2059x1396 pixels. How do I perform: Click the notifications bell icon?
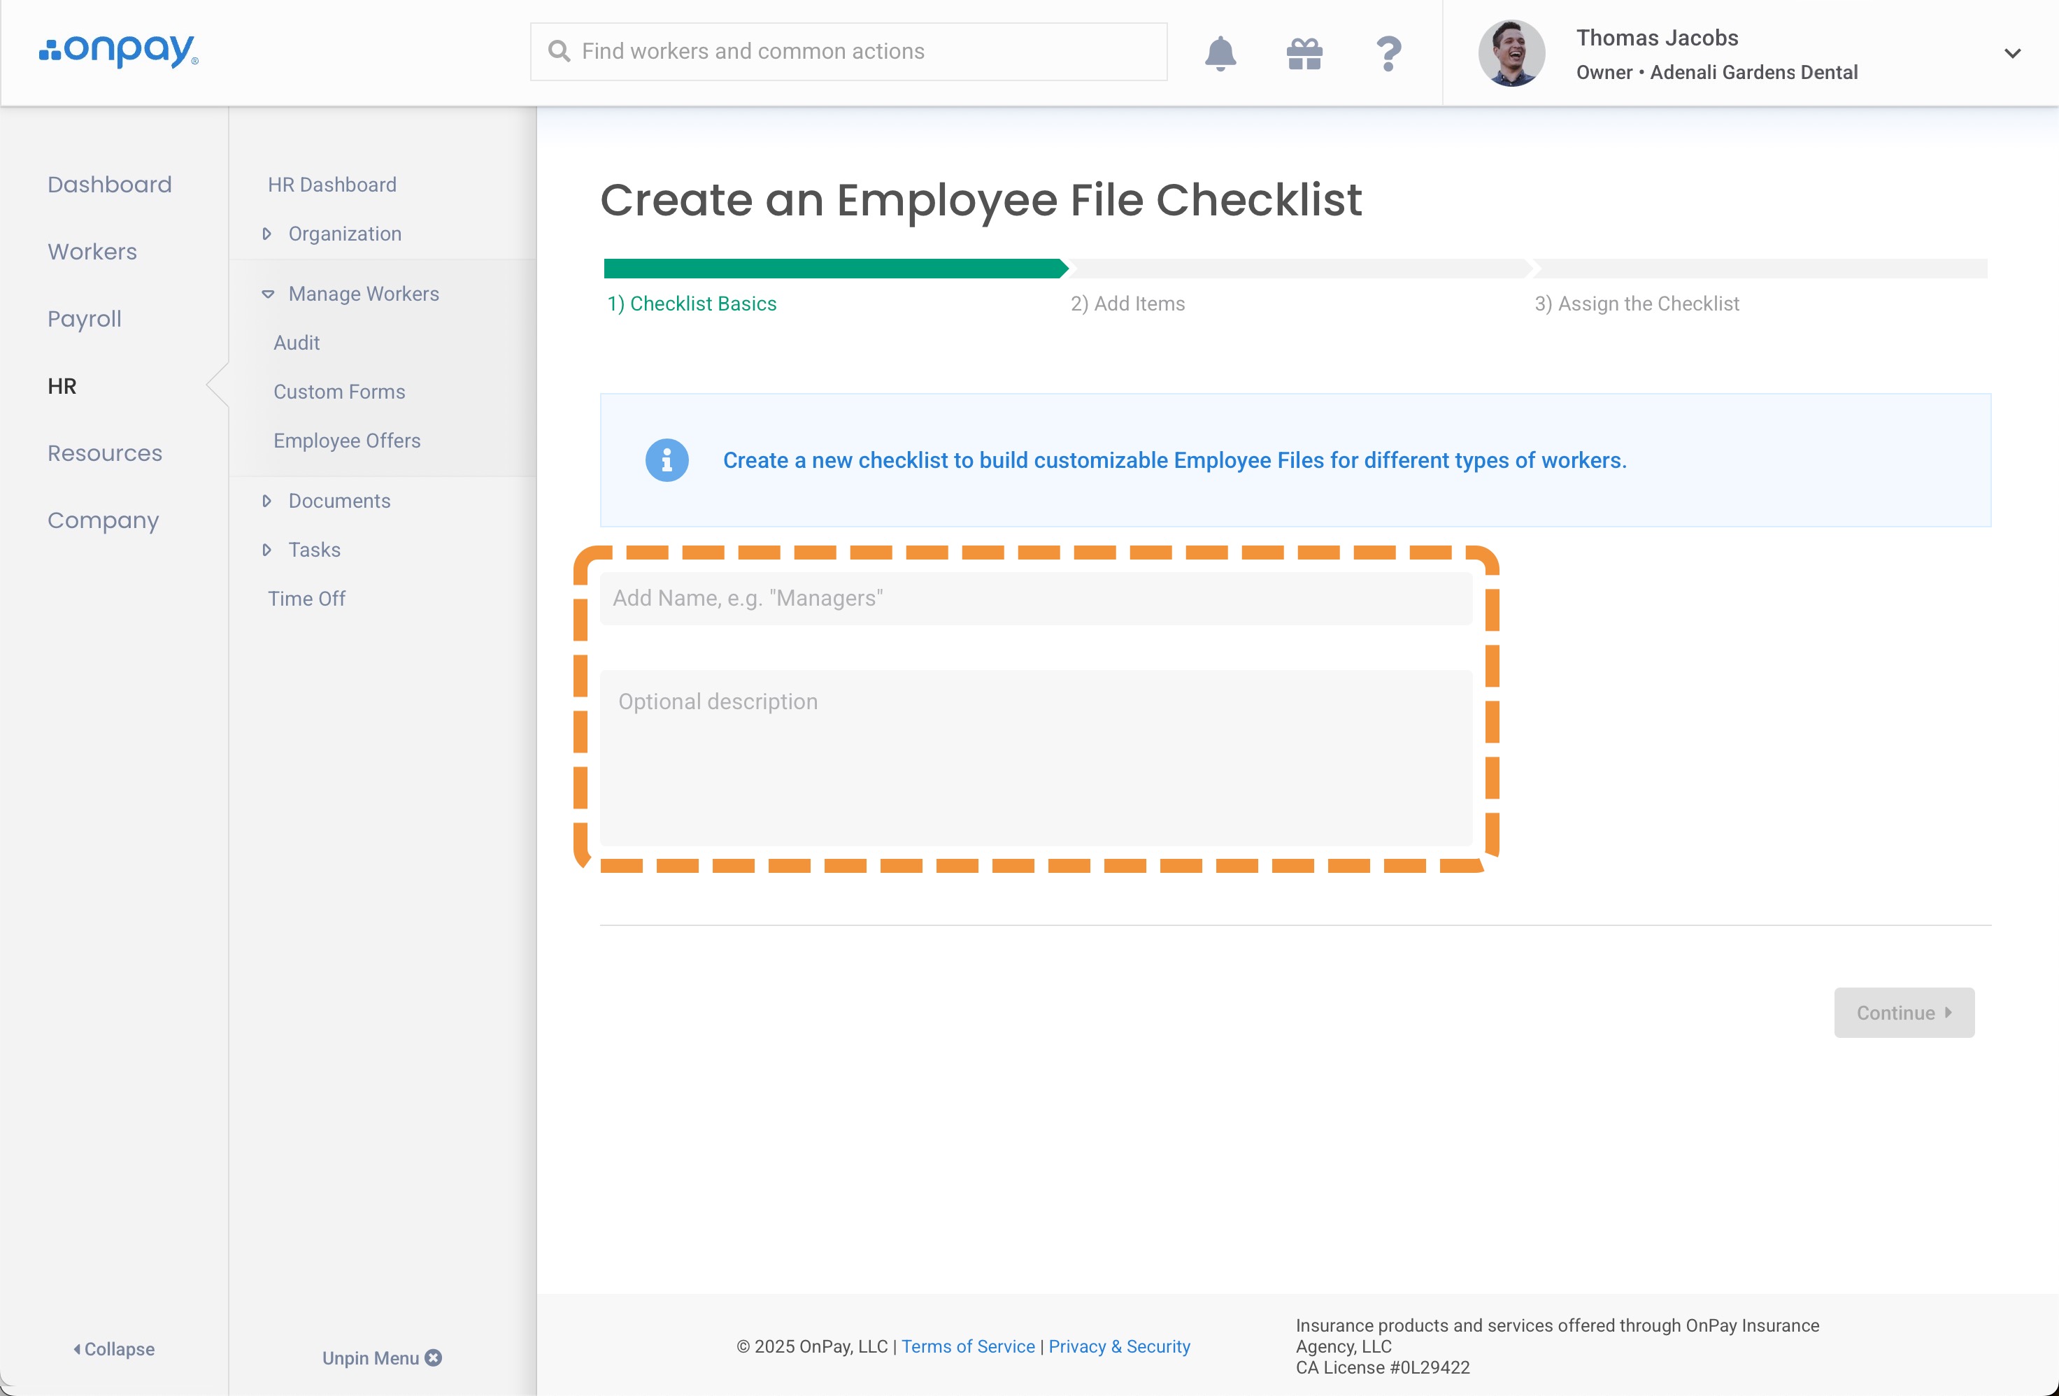[1220, 53]
